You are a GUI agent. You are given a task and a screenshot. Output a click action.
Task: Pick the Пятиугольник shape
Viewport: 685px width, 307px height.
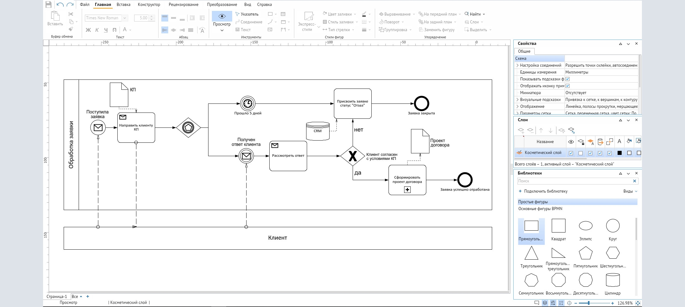click(x=585, y=257)
